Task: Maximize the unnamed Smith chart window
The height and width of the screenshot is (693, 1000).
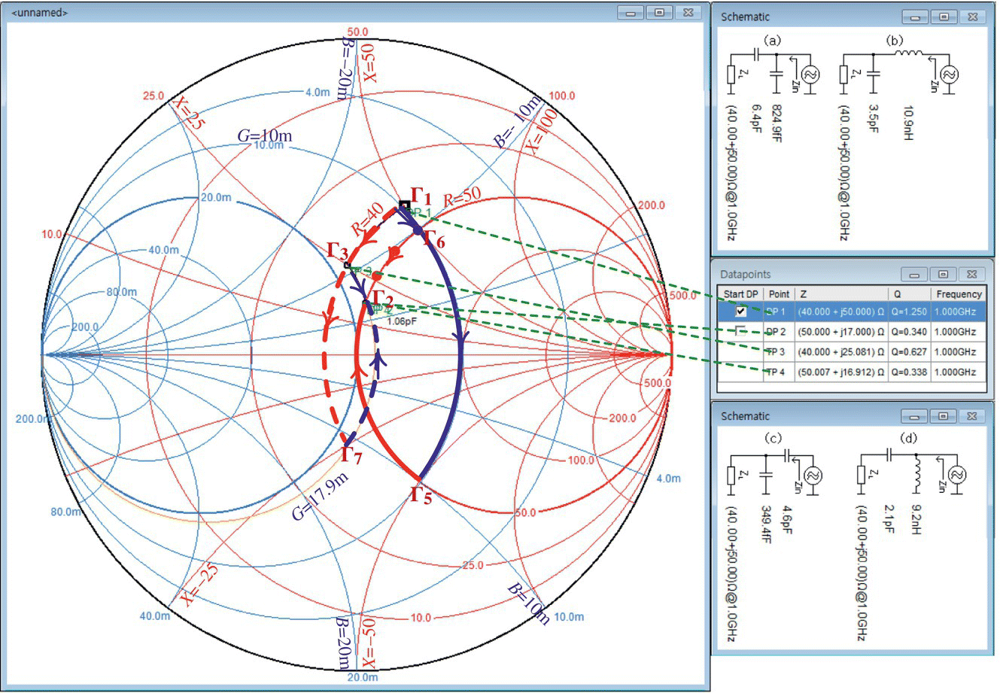Action: 659,12
